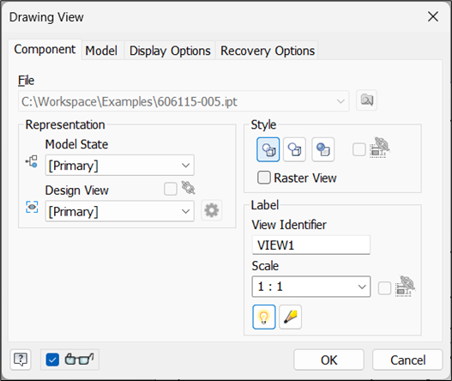Toggle label visibility light bulb icon
This screenshot has width=452, height=381.
coord(264,317)
